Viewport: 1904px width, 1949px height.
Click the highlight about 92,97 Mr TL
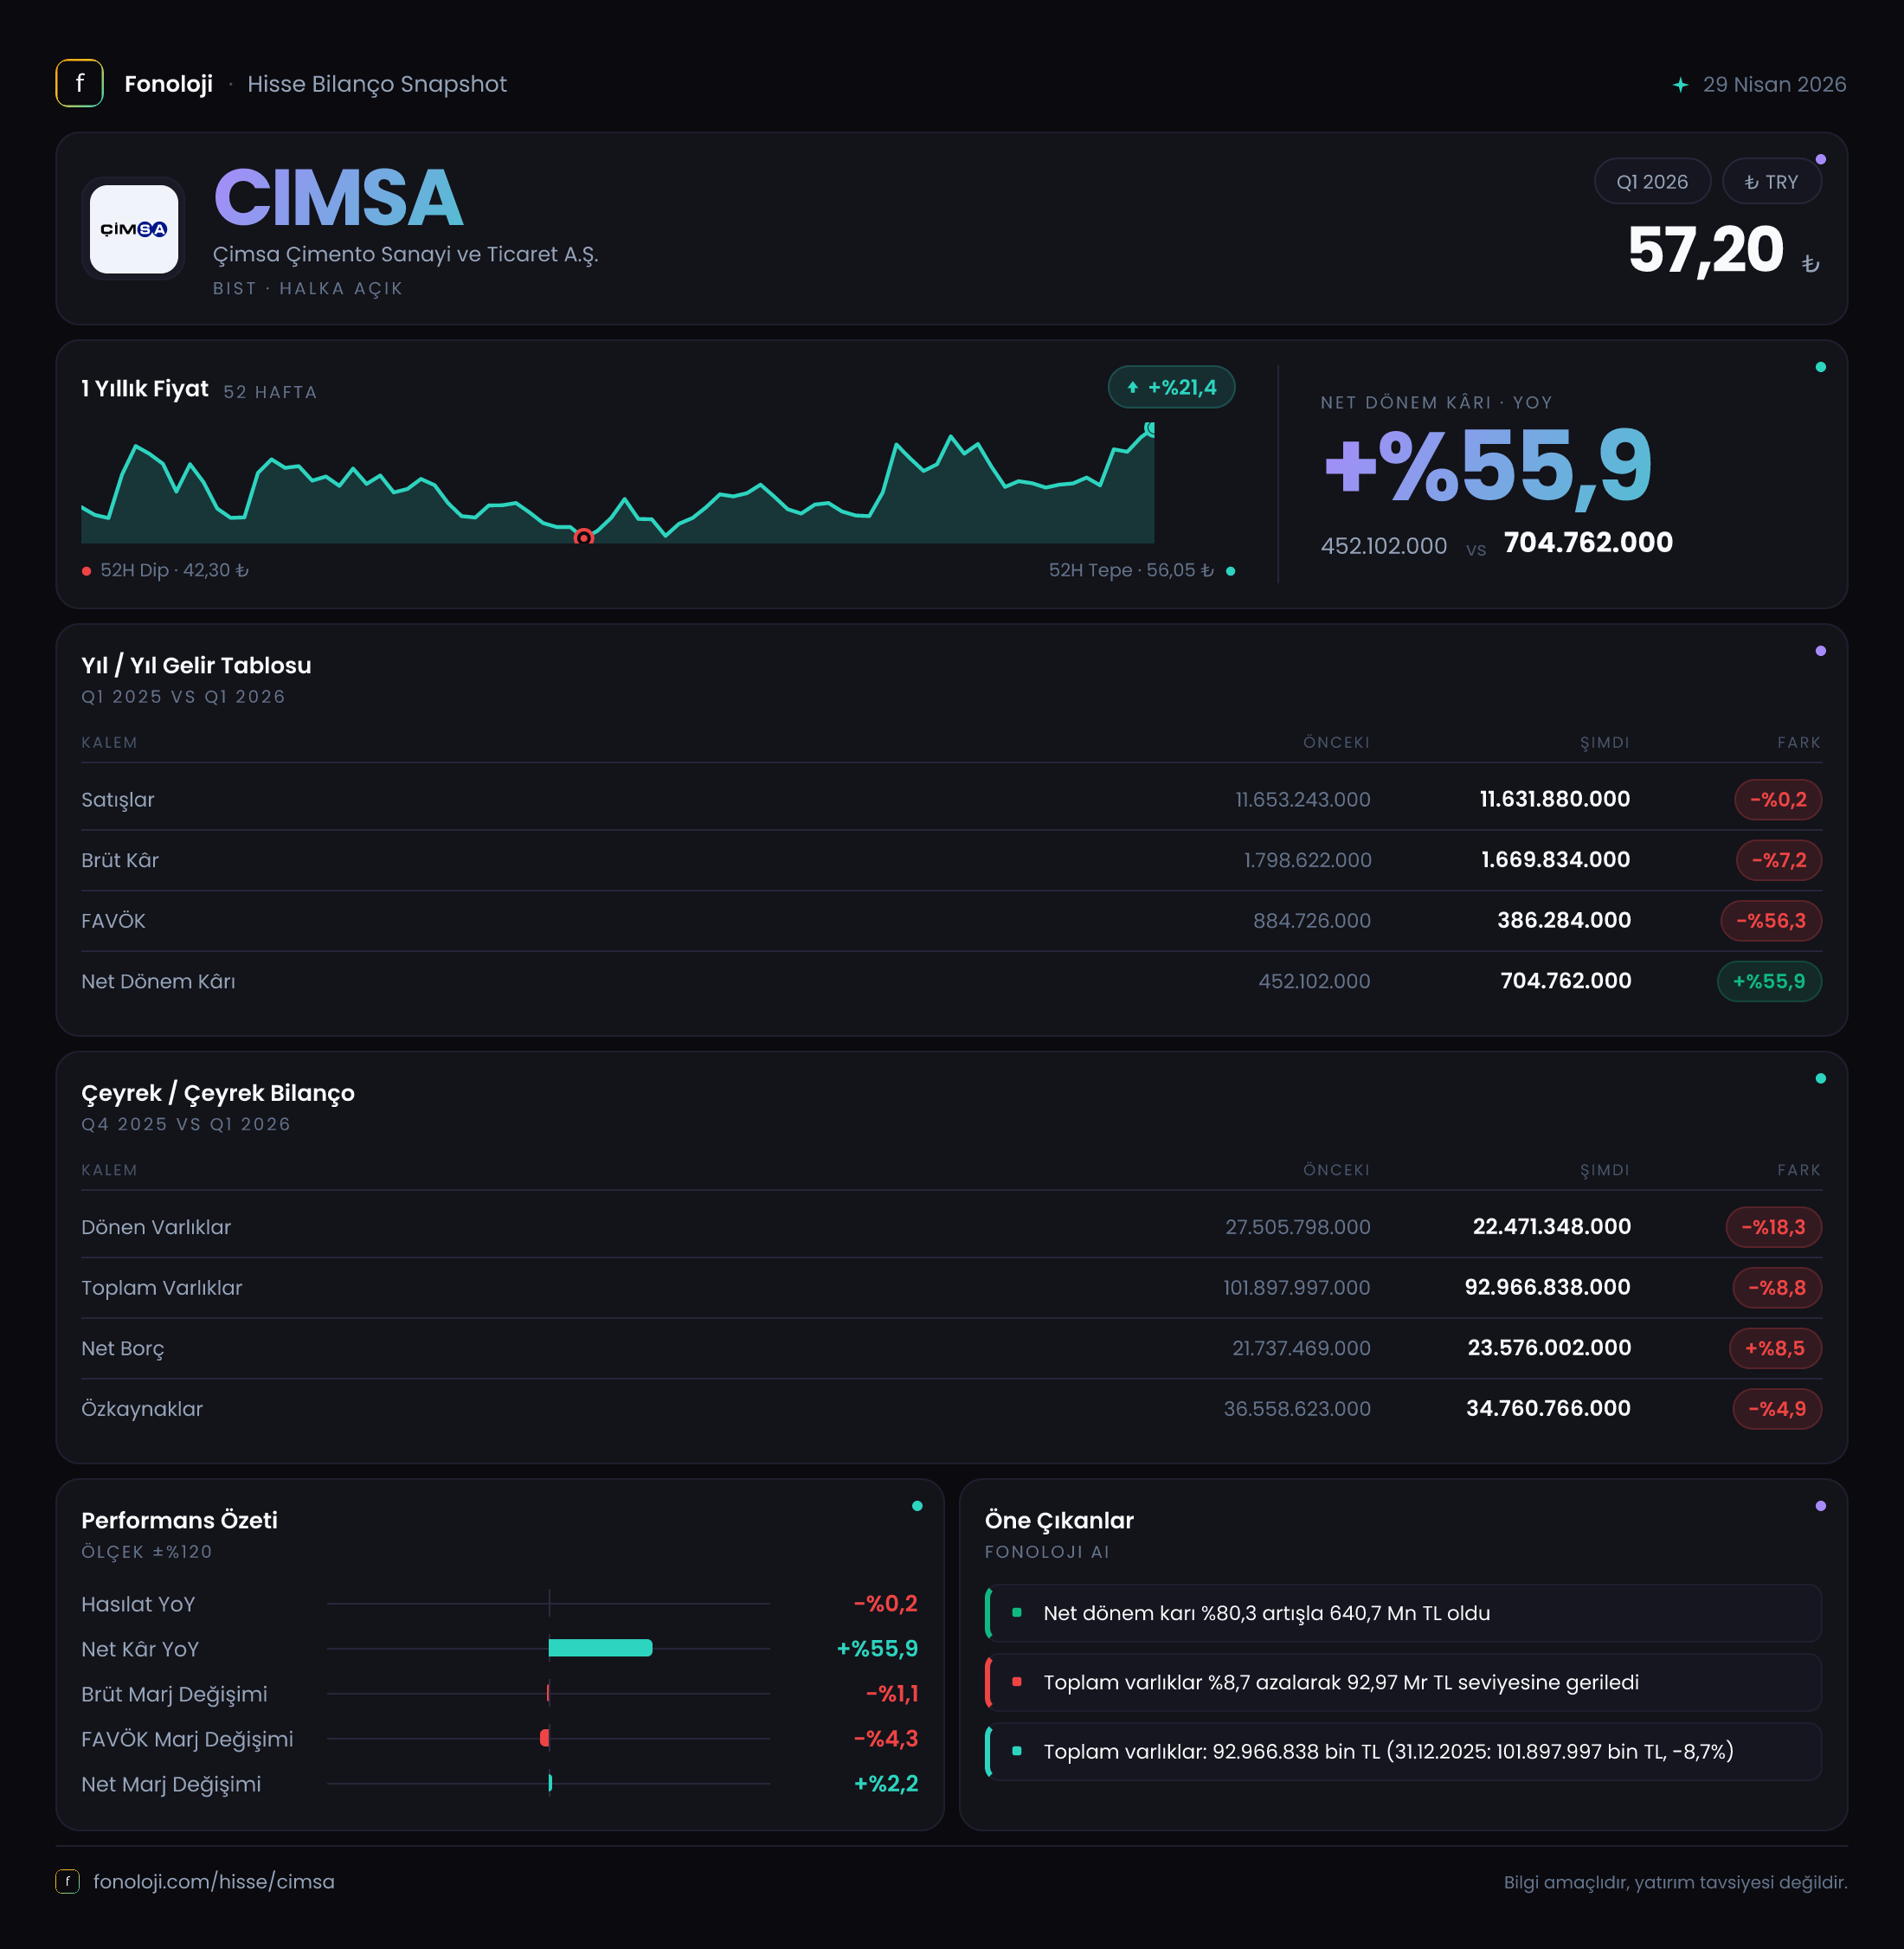pyautogui.click(x=1403, y=1682)
